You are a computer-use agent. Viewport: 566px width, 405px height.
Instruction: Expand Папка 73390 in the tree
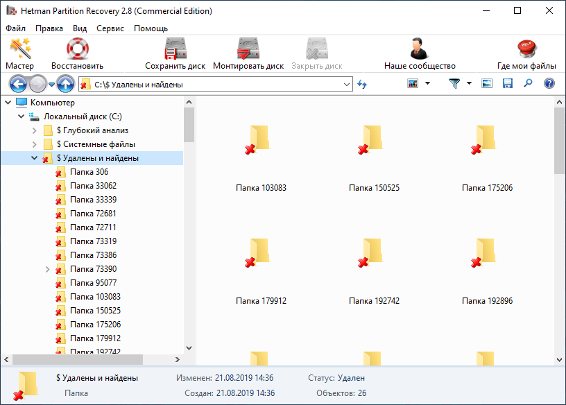[x=48, y=269]
